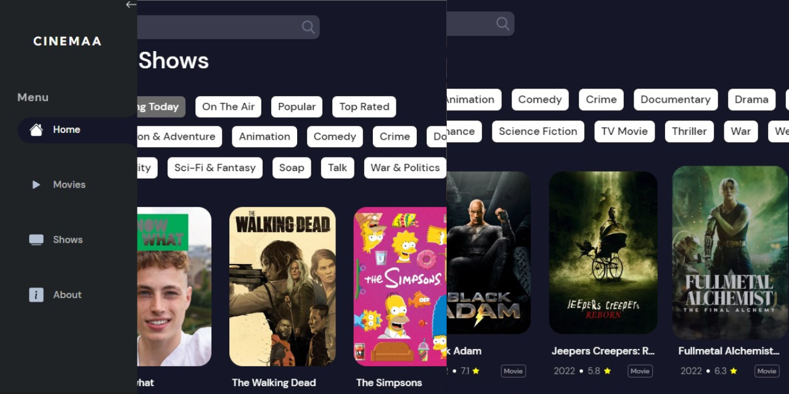Filter shows by Talk genre
This screenshot has height=394, width=789.
[337, 167]
